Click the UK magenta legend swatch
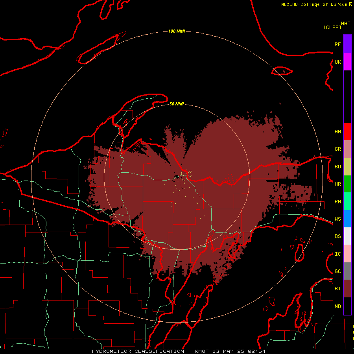This screenshot has width=354, height=354. coord(347,62)
